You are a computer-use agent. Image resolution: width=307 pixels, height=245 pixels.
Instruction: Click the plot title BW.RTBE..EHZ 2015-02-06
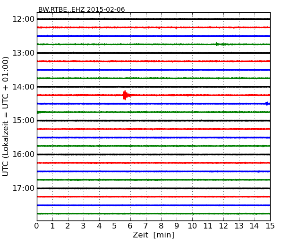click(81, 9)
